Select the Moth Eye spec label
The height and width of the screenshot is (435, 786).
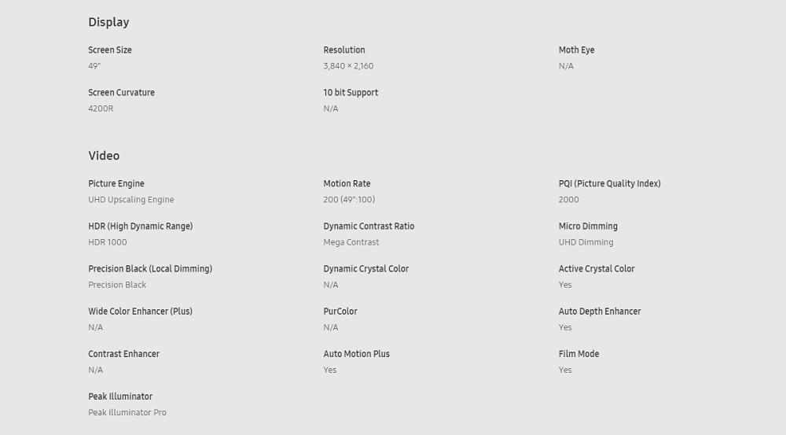(576, 50)
